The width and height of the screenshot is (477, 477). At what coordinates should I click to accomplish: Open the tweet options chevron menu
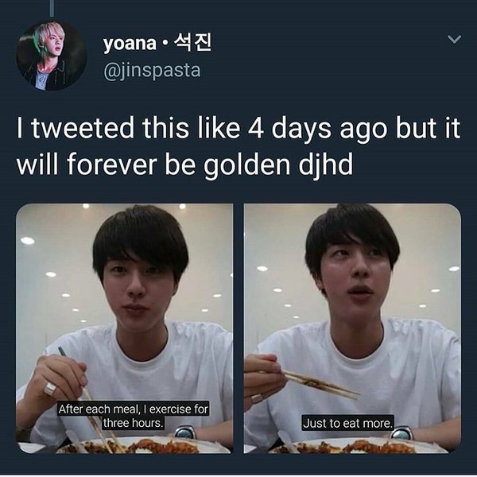[x=455, y=39]
